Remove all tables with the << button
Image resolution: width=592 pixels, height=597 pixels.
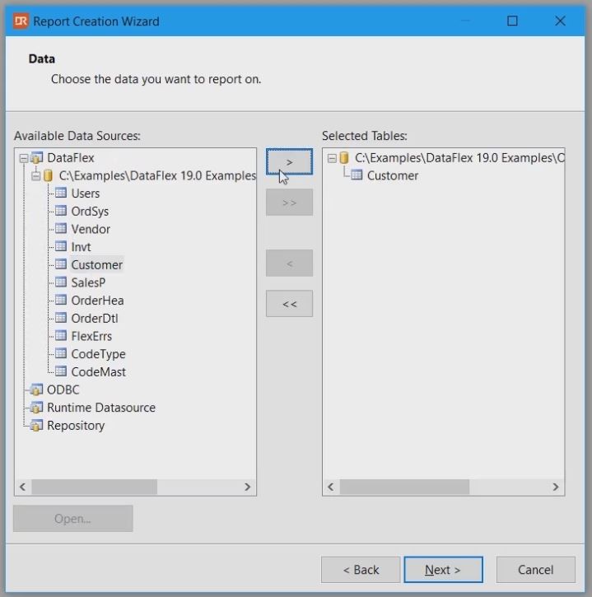point(289,304)
